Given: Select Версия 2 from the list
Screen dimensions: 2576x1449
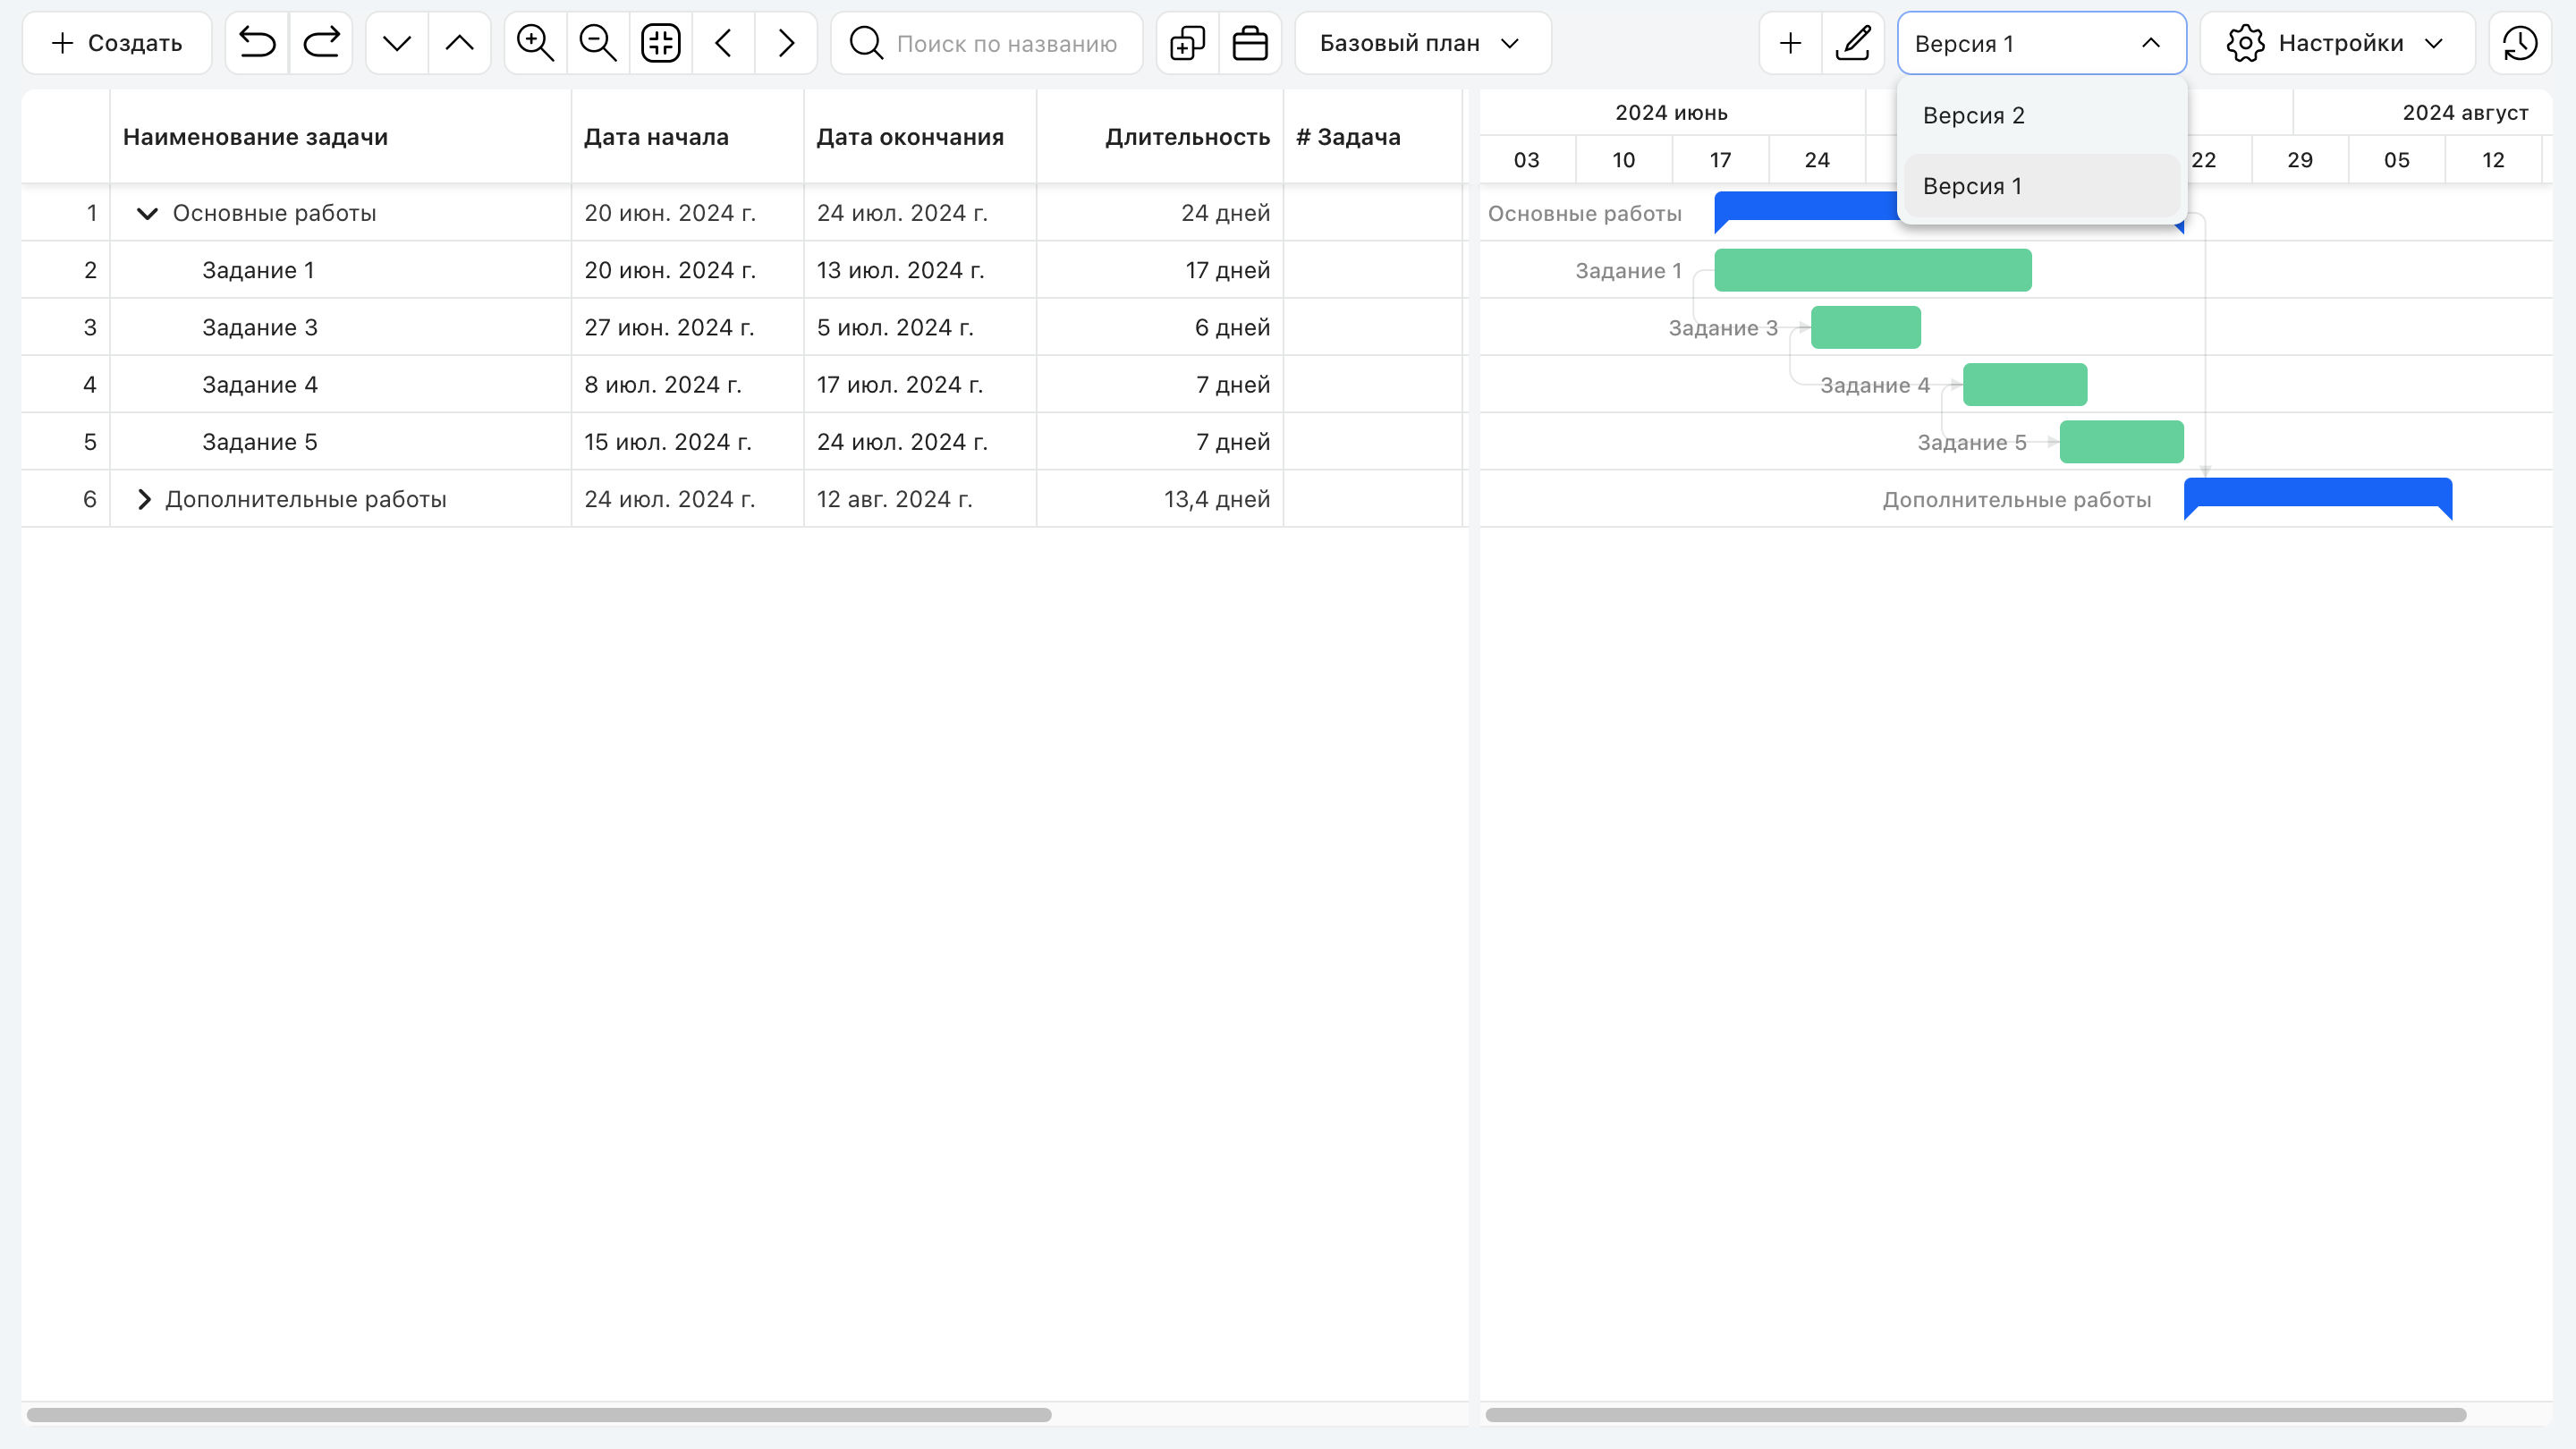Looking at the screenshot, I should click(x=2042, y=115).
